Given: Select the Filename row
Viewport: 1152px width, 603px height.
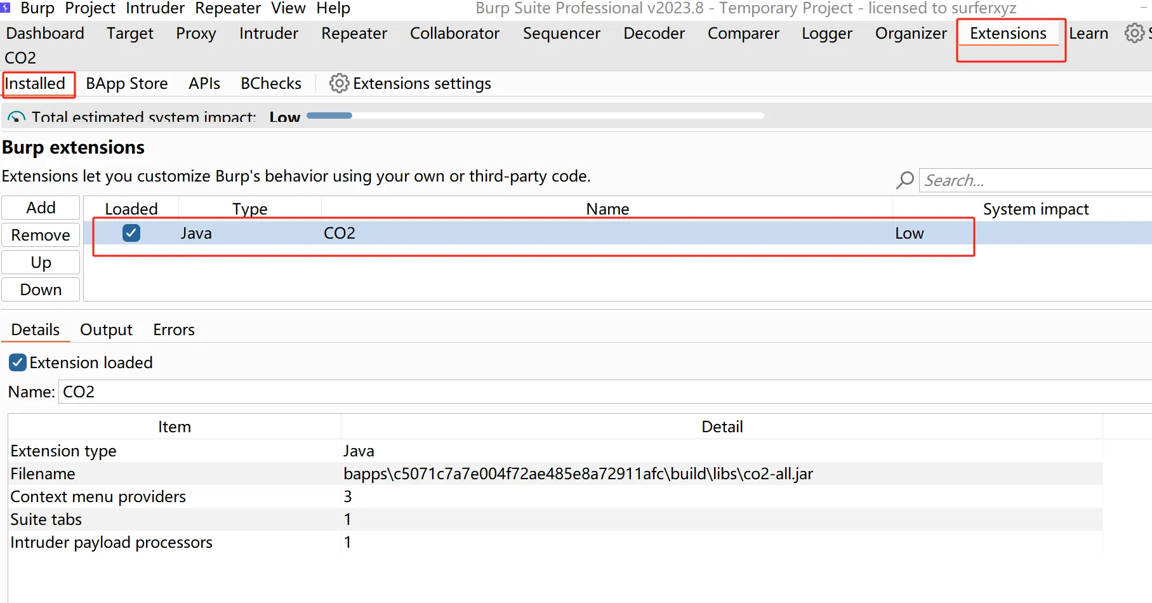Looking at the screenshot, I should pyautogui.click(x=556, y=474).
